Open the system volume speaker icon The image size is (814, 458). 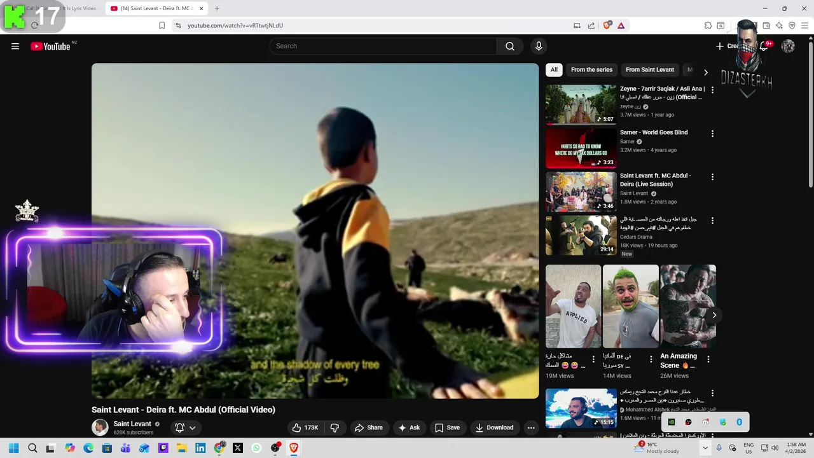click(775, 448)
